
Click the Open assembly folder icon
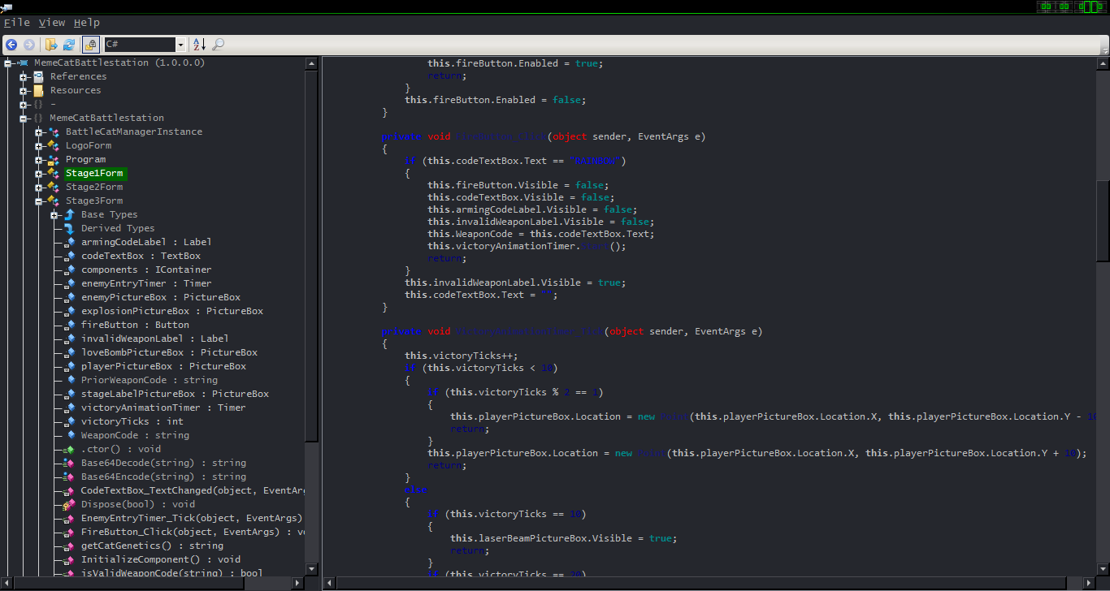(x=51, y=45)
